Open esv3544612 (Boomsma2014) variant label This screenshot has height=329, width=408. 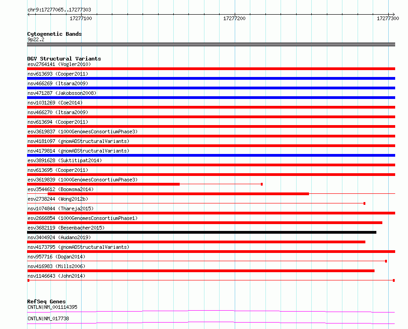61,189
